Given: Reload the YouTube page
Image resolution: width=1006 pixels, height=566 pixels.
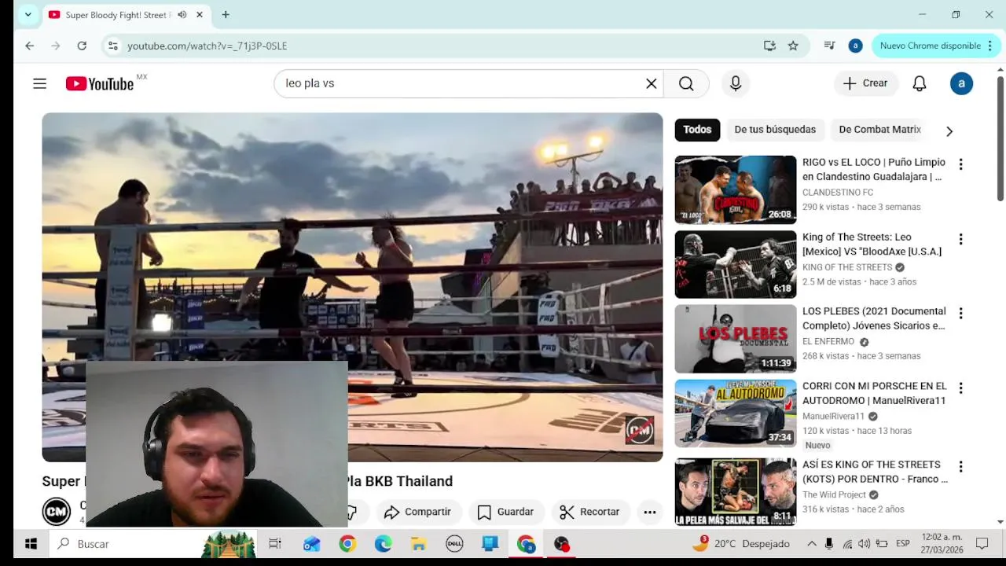Looking at the screenshot, I should pyautogui.click(x=82, y=46).
